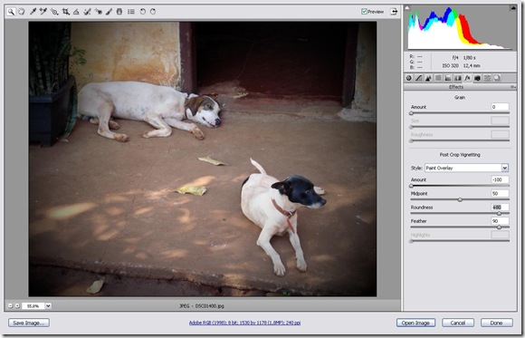Switch to the Tone Curve tab

coord(418,78)
